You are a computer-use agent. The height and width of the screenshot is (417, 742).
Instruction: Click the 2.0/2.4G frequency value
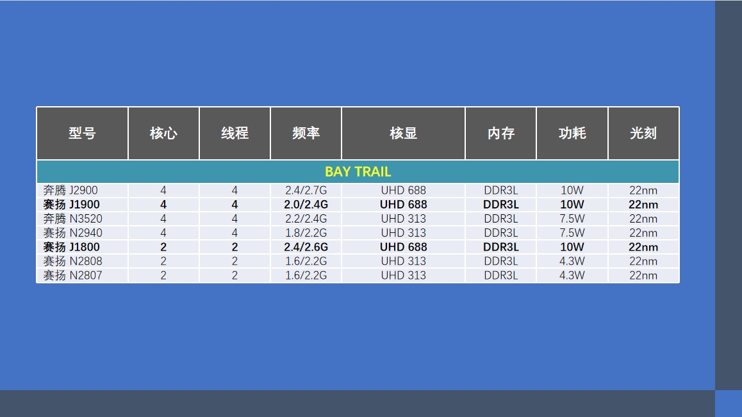[x=306, y=205]
